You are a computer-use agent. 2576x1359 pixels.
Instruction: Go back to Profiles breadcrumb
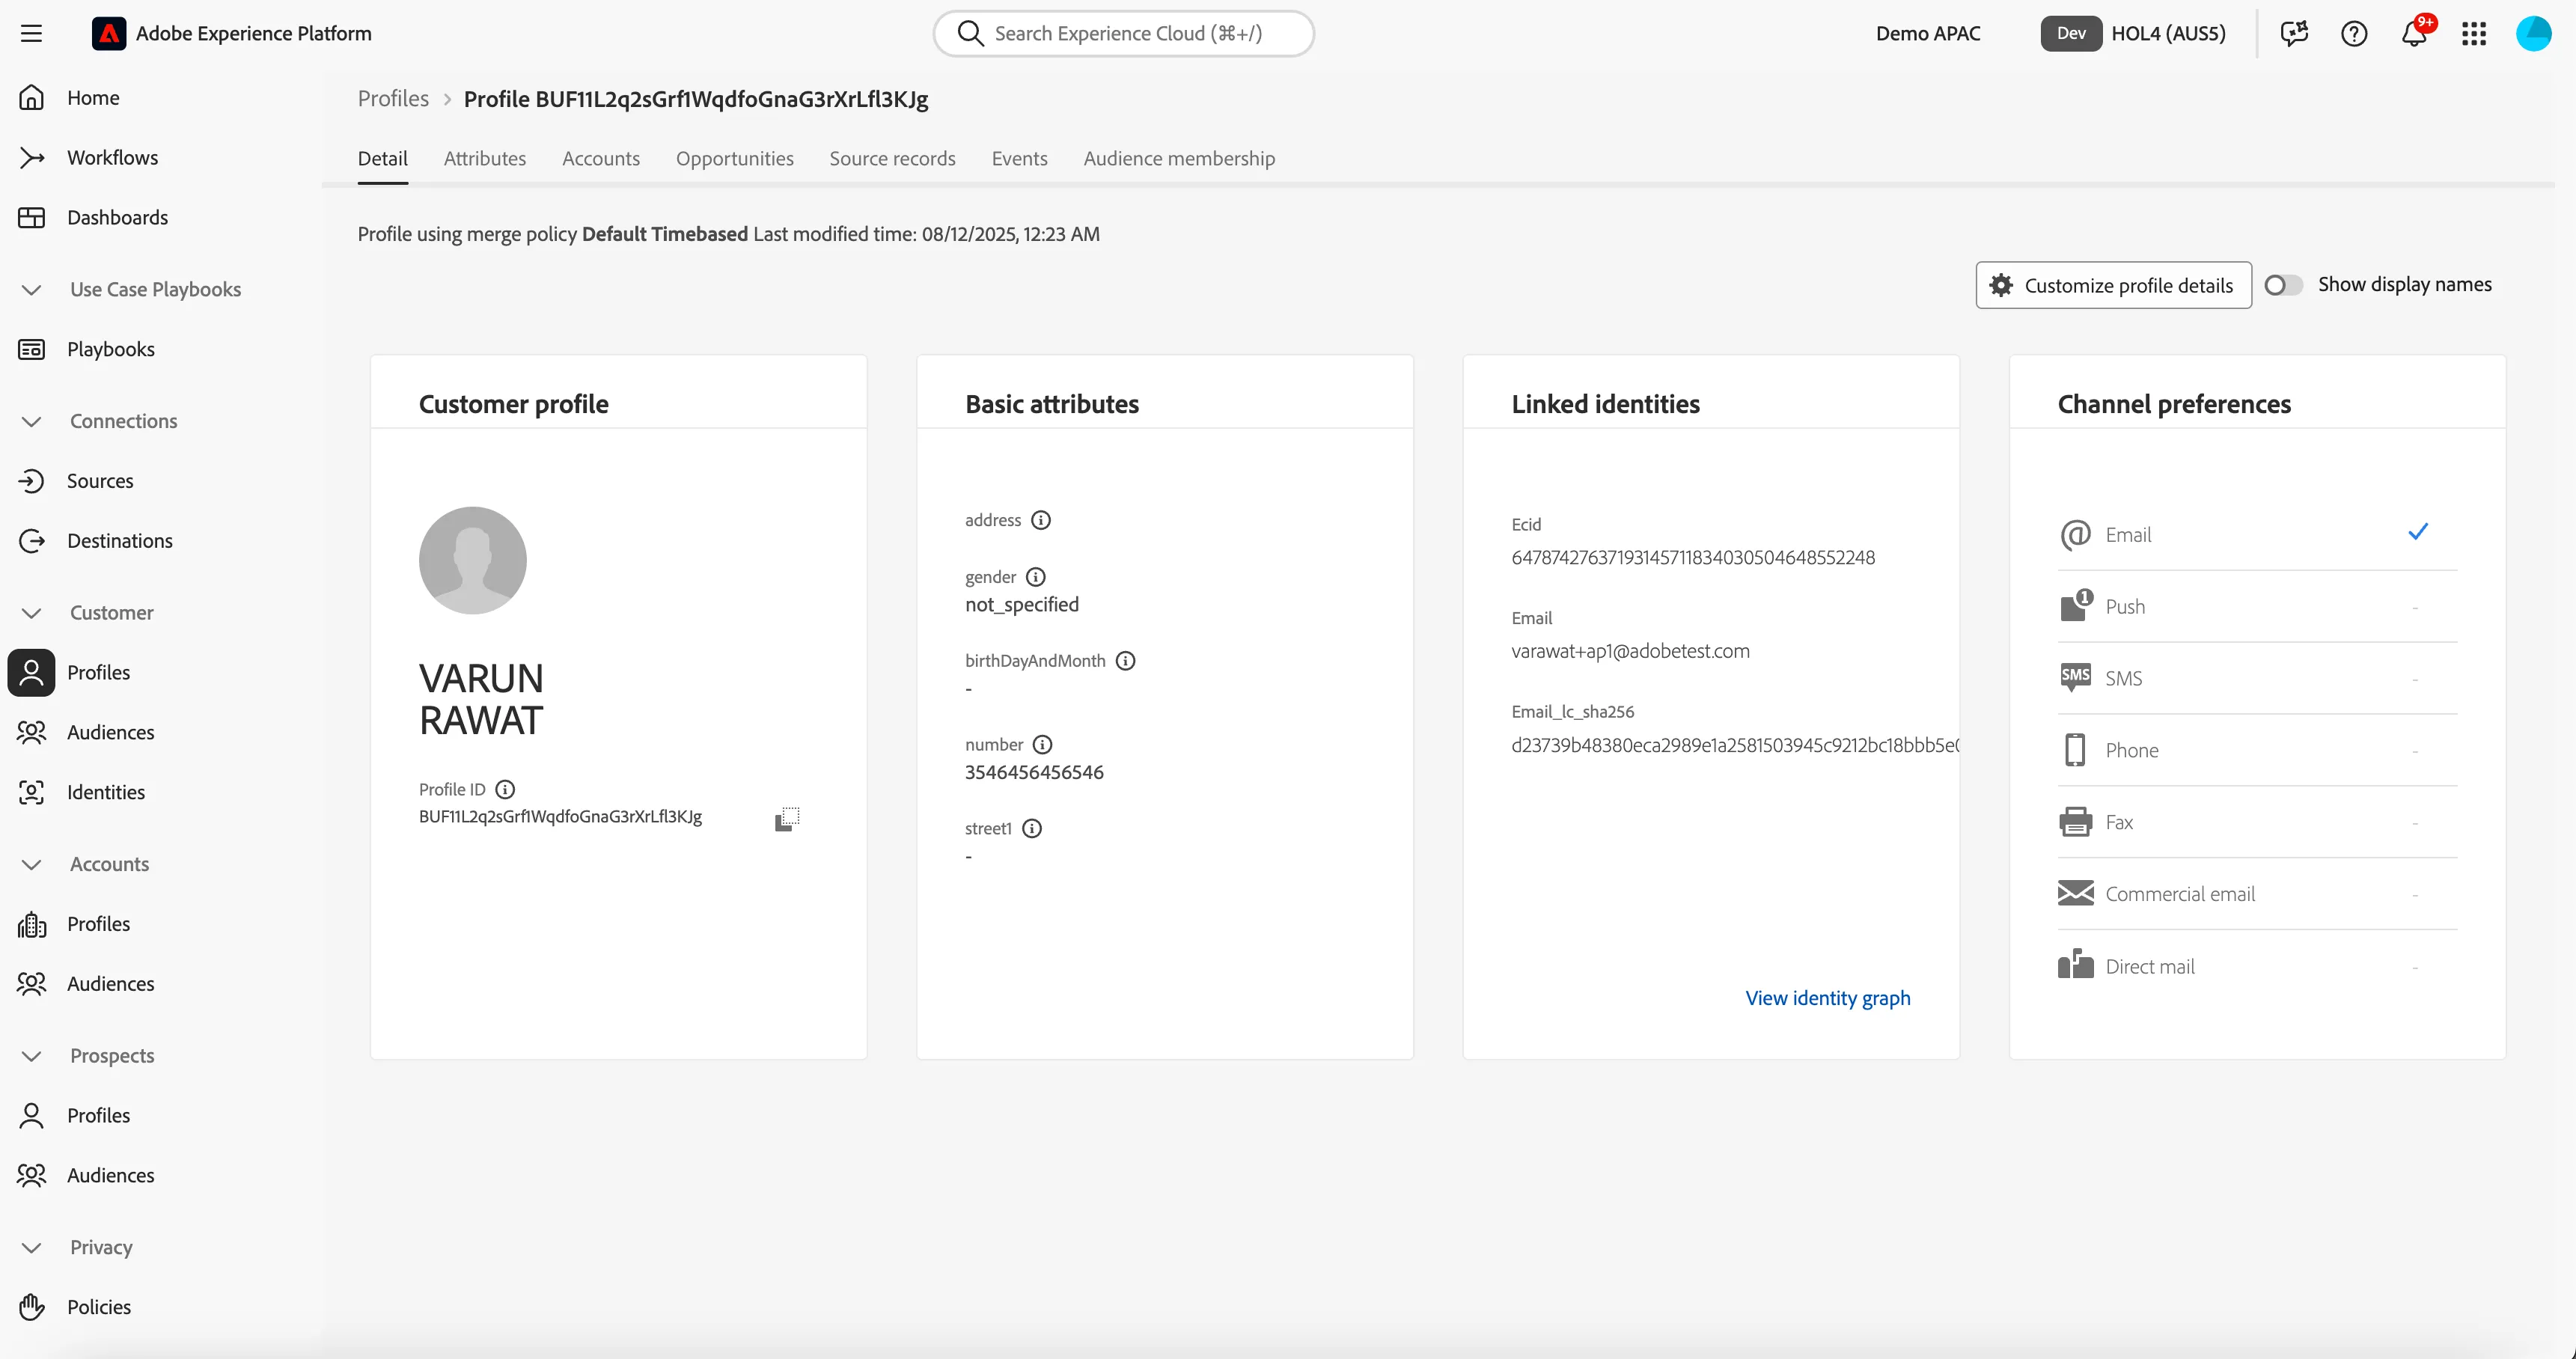point(393,99)
